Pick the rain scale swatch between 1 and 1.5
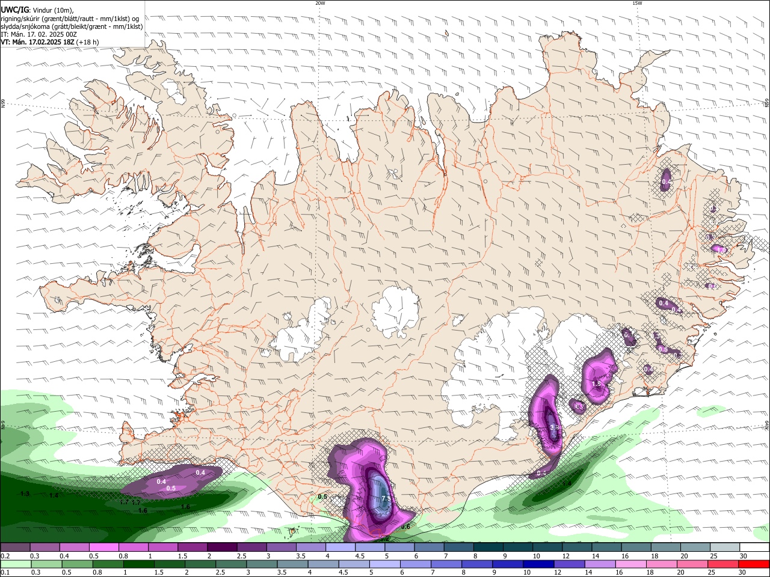Viewport: 770px width, 577px height. click(x=138, y=564)
